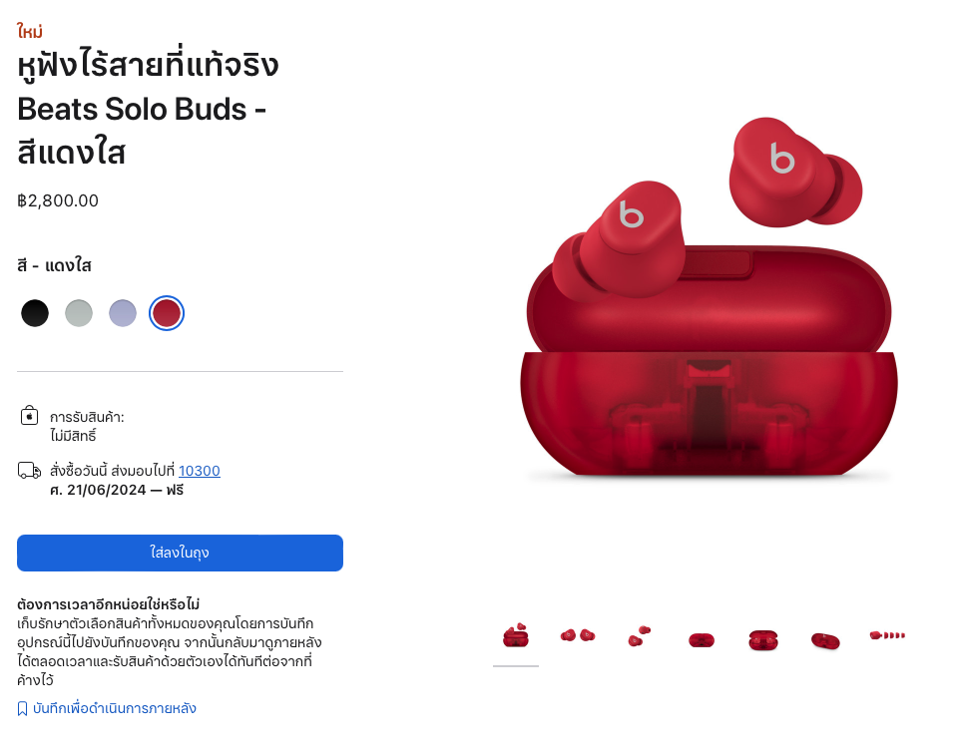Open the save for later link
954x751 pixels.
[115, 708]
